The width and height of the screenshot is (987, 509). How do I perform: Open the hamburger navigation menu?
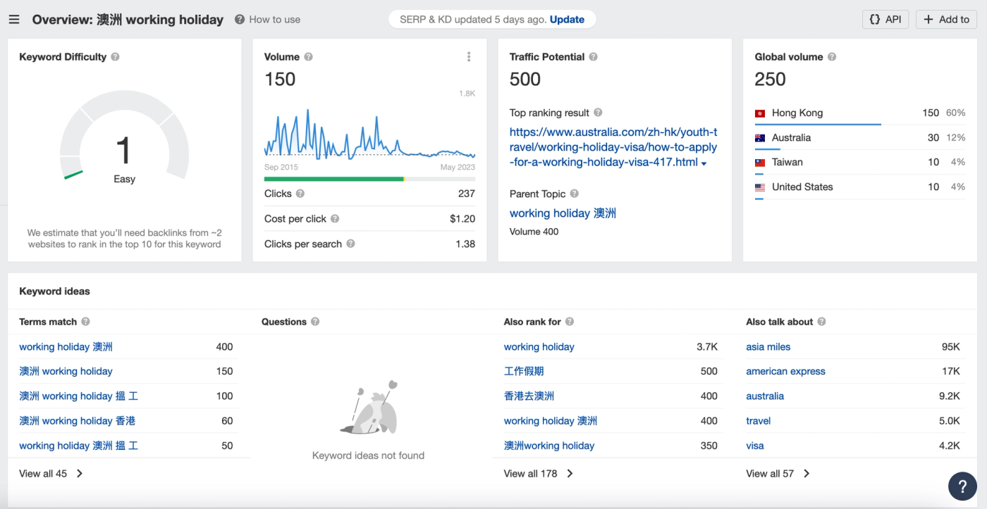(x=14, y=19)
